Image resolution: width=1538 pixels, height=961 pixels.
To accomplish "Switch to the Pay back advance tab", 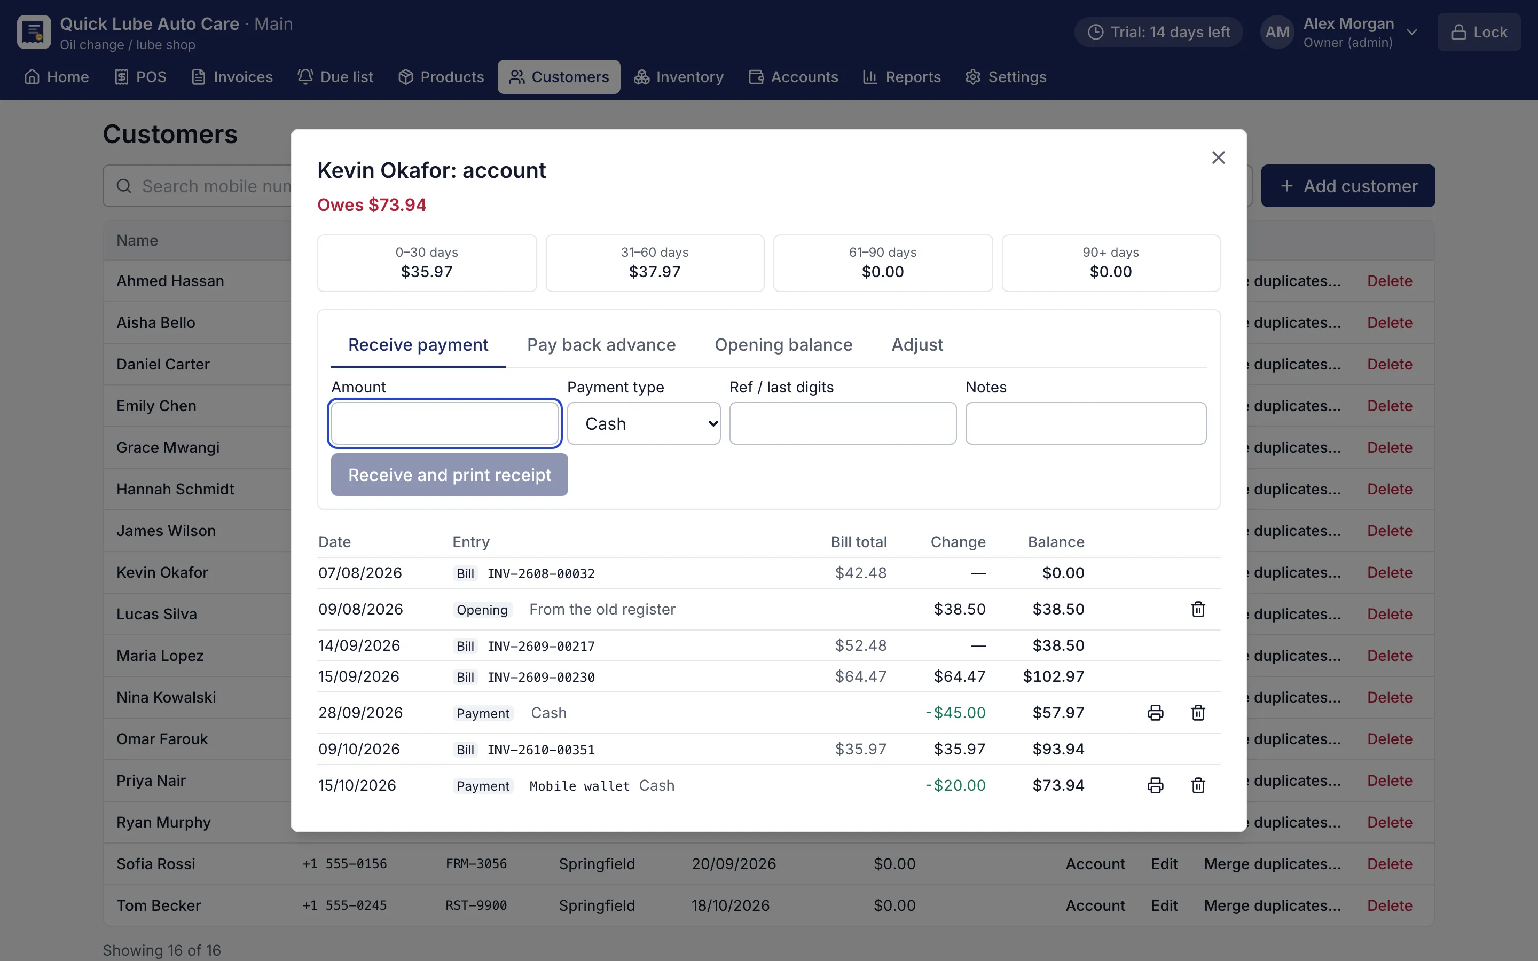I will tap(601, 345).
